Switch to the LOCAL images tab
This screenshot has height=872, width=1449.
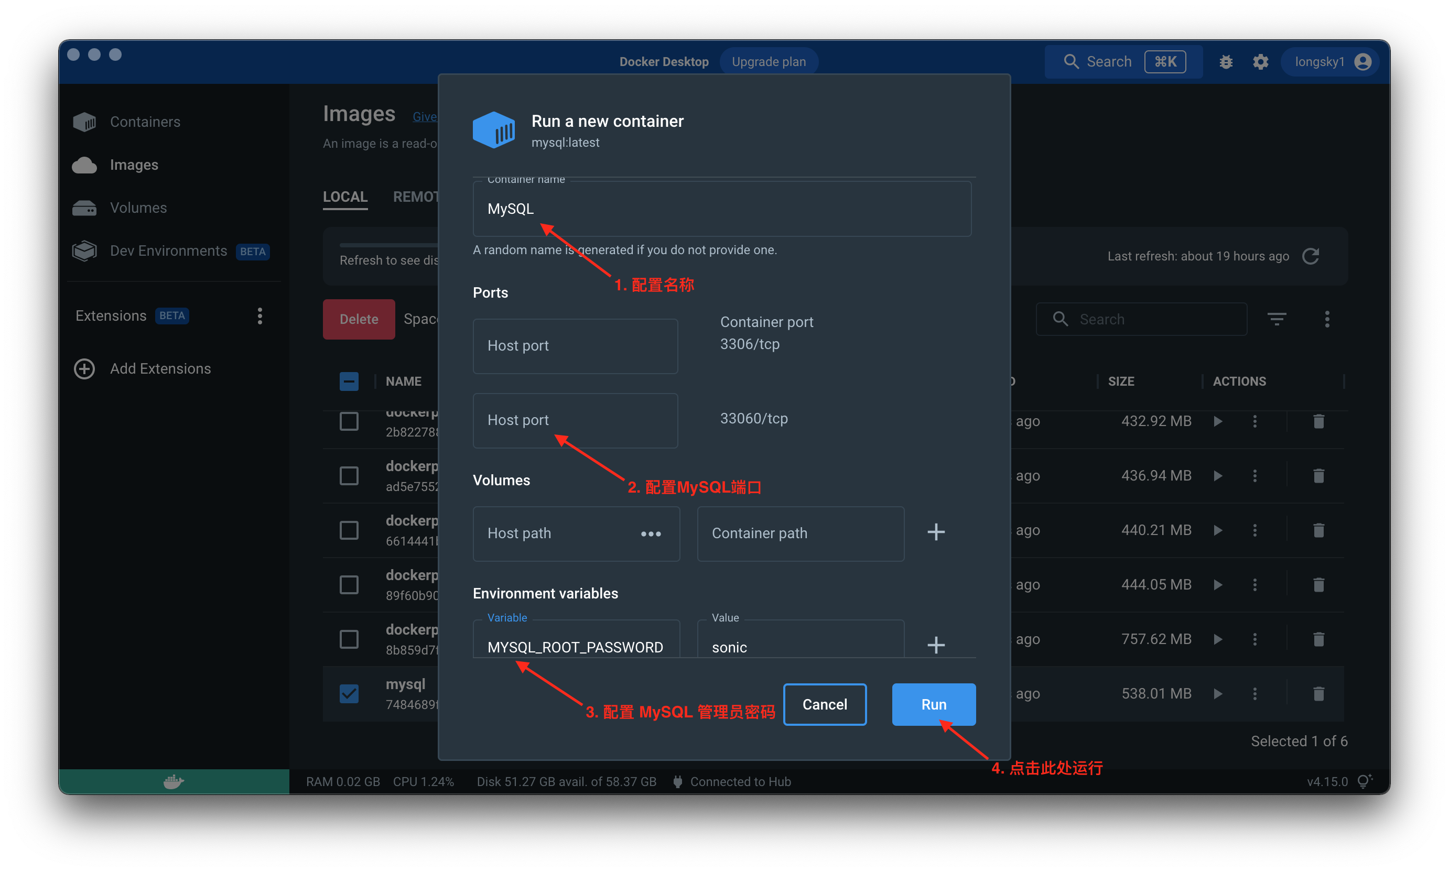[345, 197]
